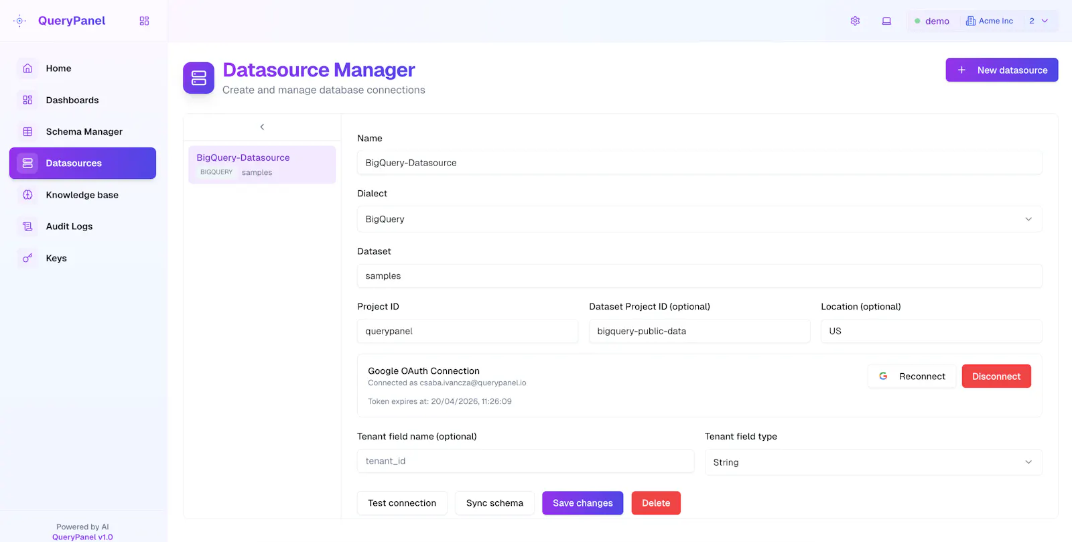Image resolution: width=1072 pixels, height=542 pixels.
Task: Open Knowledge base from the sidebar
Action: pos(82,195)
